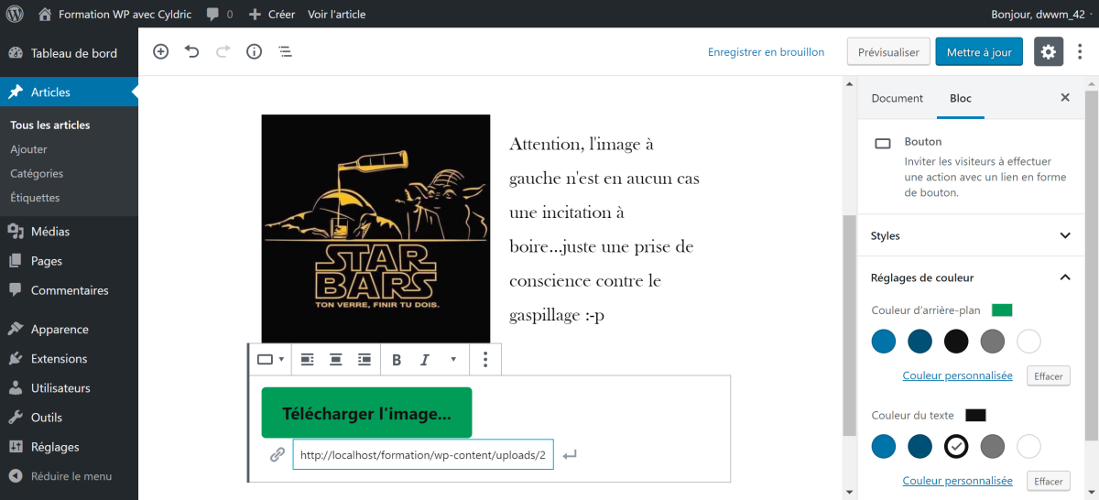Open the site home 'Formation WP avec Cyldric'

tap(116, 15)
